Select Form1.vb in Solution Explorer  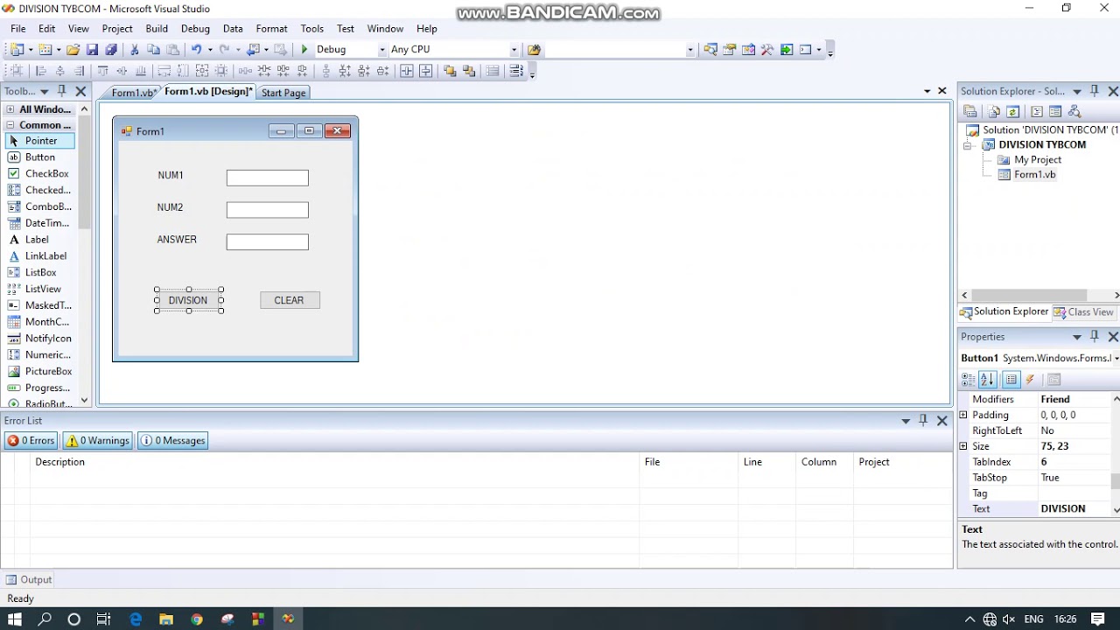[x=1034, y=175]
